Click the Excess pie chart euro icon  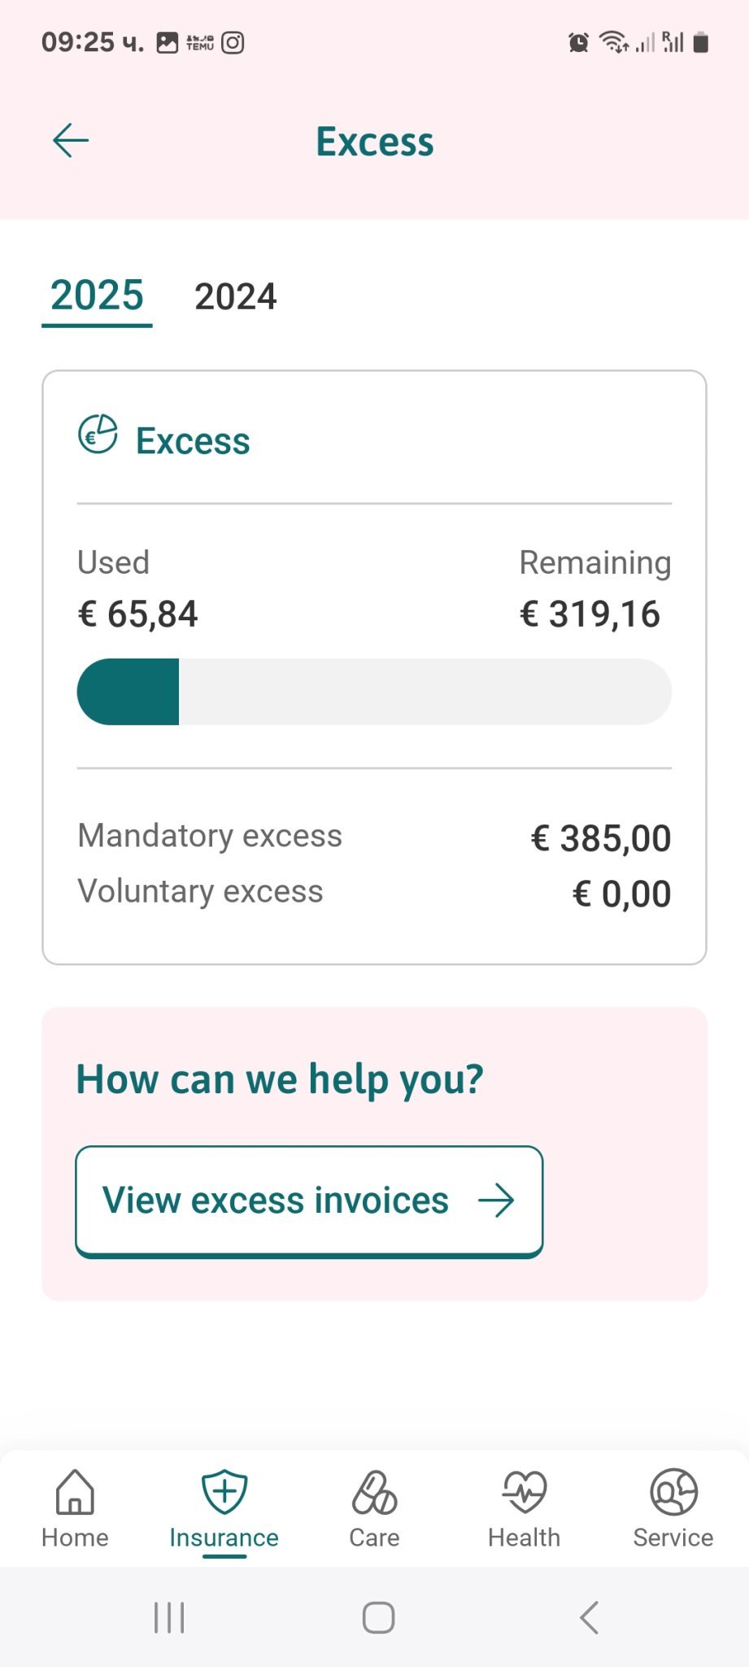coord(98,434)
